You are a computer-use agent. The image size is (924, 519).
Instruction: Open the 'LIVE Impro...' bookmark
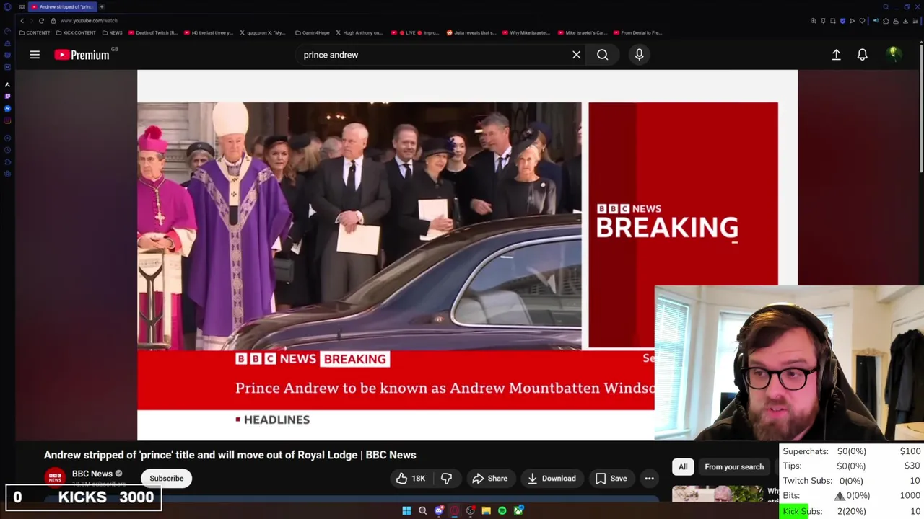[415, 32]
